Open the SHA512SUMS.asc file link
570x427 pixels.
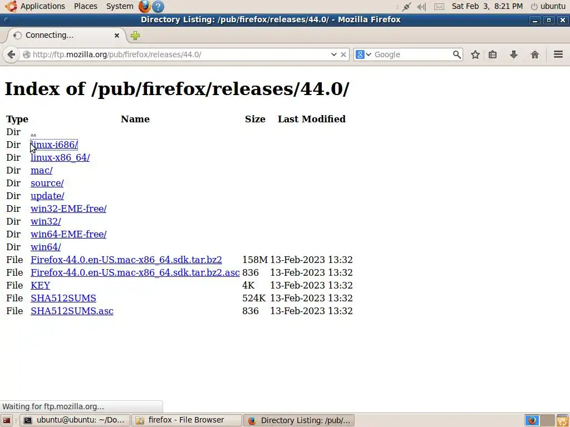pos(72,311)
